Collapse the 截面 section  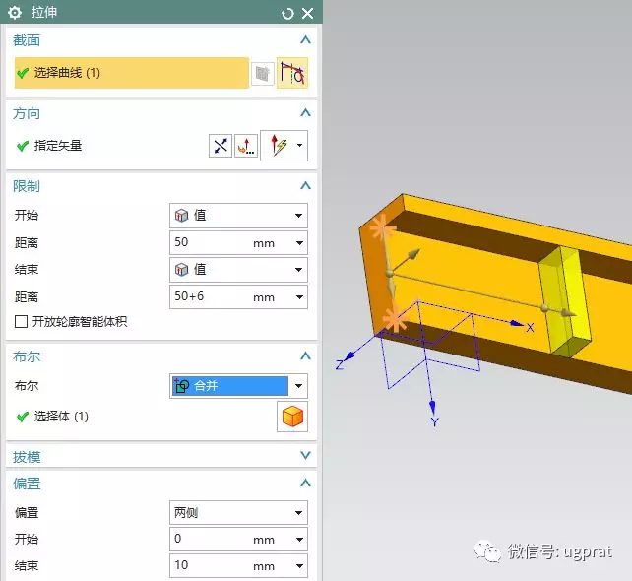pos(305,40)
